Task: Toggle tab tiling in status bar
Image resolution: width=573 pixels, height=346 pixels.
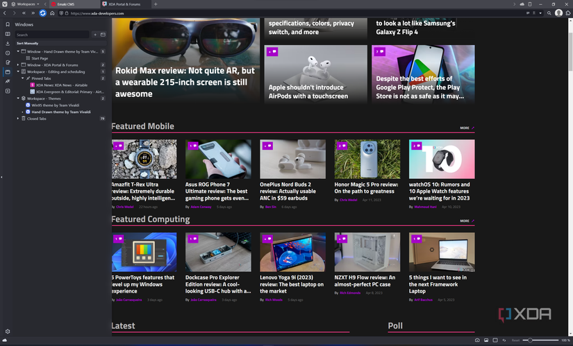Action: coord(495,340)
